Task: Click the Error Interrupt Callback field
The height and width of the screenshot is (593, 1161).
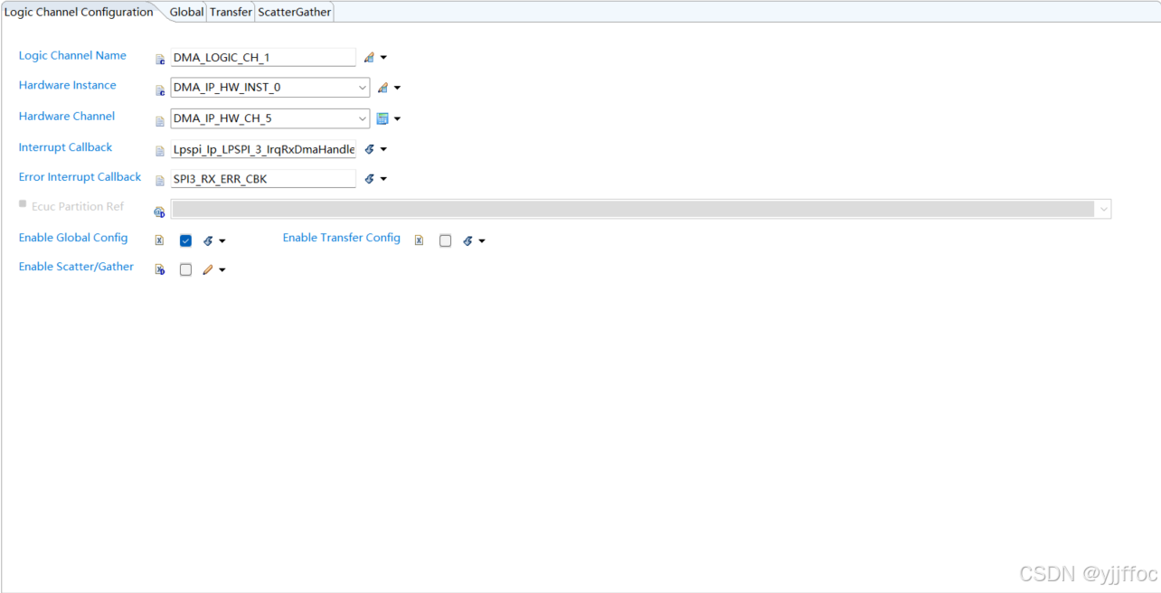Action: click(x=263, y=179)
